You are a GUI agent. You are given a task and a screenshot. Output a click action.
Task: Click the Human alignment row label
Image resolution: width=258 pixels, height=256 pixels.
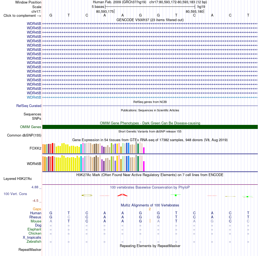(36, 213)
